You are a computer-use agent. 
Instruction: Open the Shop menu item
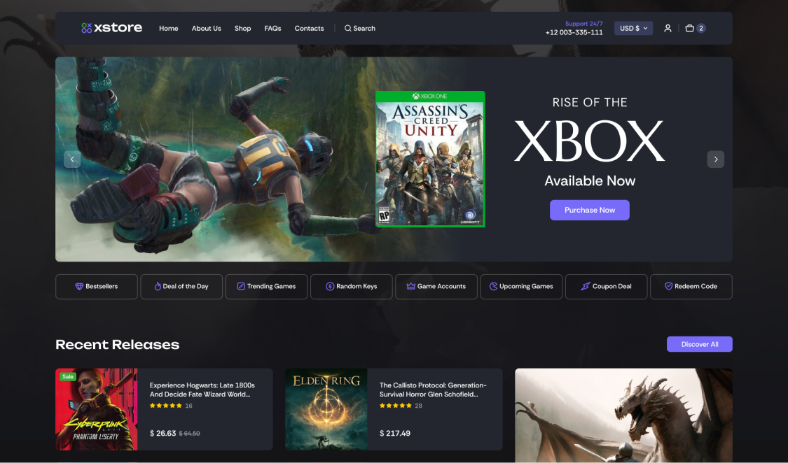242,29
